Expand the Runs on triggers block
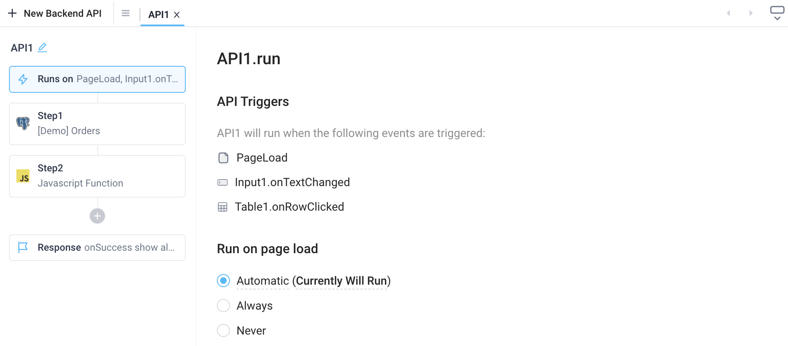Viewport: 788px width, 346px height. coord(97,79)
